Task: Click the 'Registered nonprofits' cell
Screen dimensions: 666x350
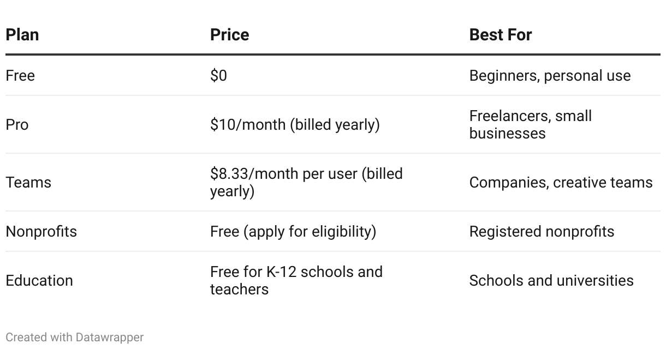Action: point(542,231)
